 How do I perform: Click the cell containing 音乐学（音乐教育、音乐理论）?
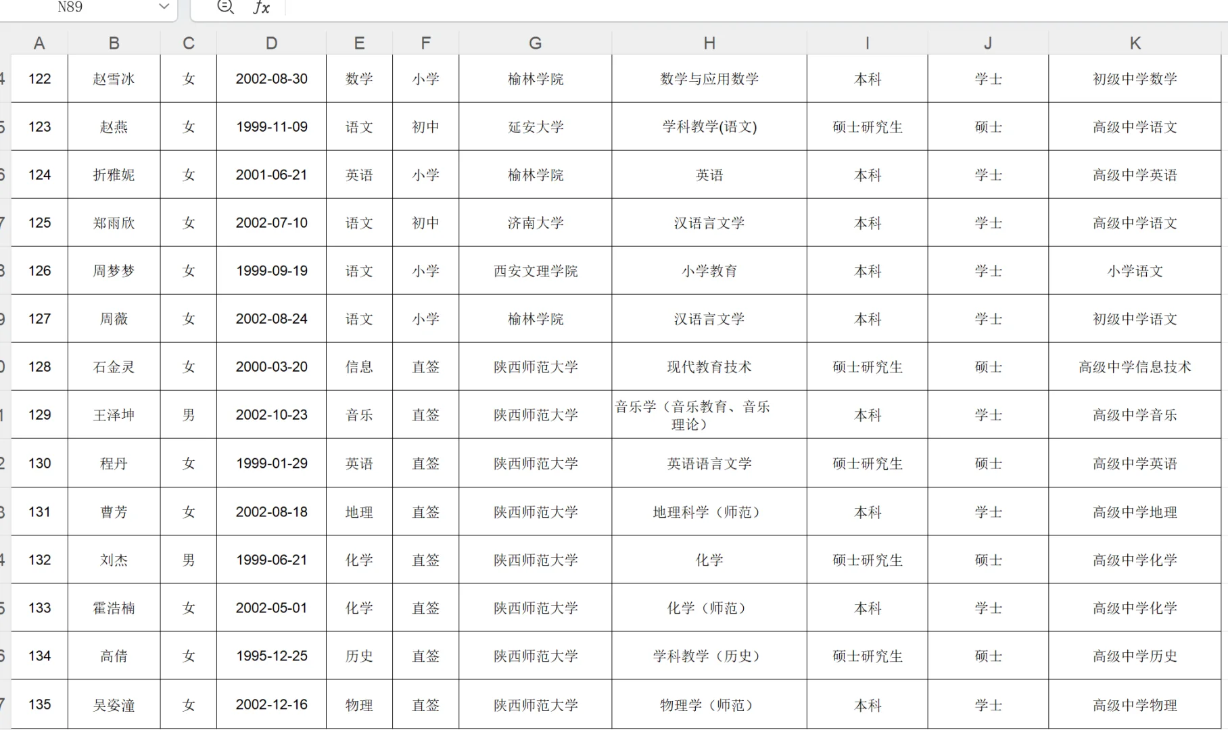[708, 415]
